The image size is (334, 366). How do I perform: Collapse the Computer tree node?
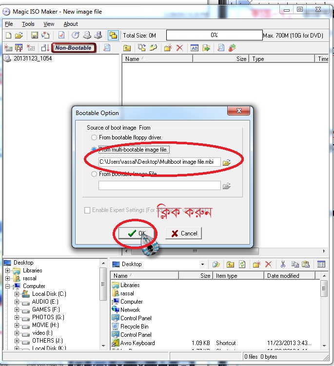(x=7, y=286)
